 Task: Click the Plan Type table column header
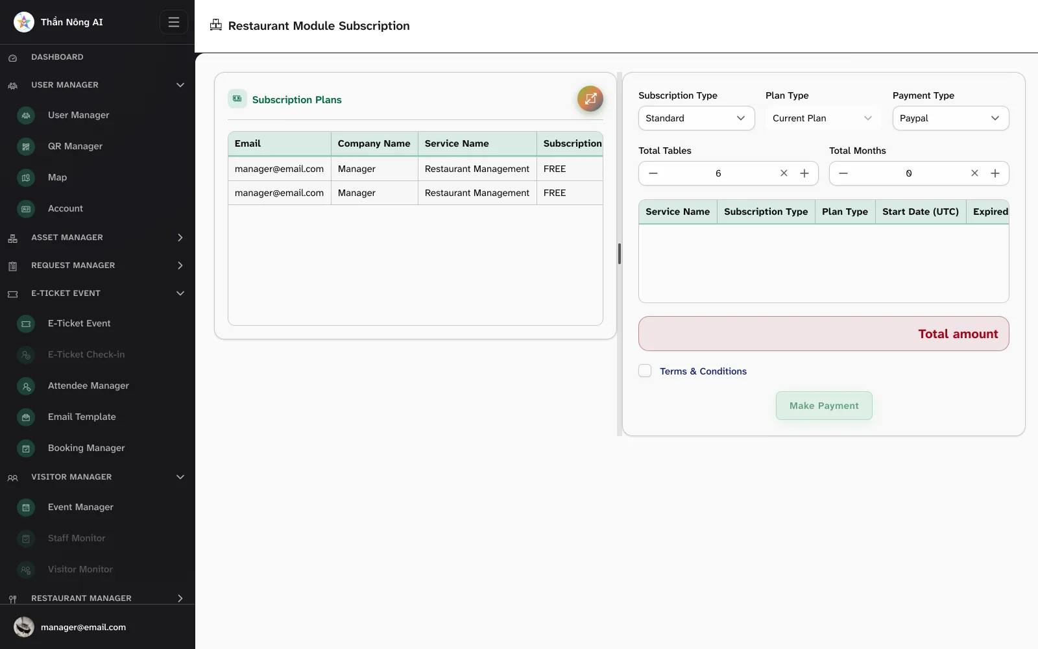[845, 212]
